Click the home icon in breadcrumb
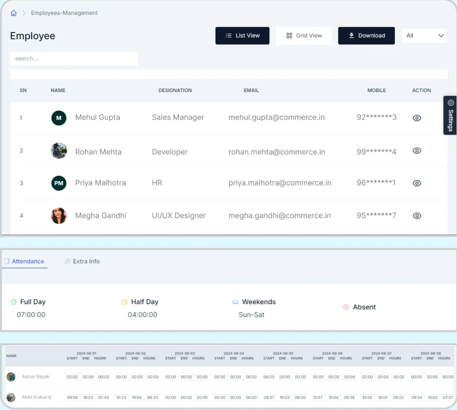 pos(13,13)
